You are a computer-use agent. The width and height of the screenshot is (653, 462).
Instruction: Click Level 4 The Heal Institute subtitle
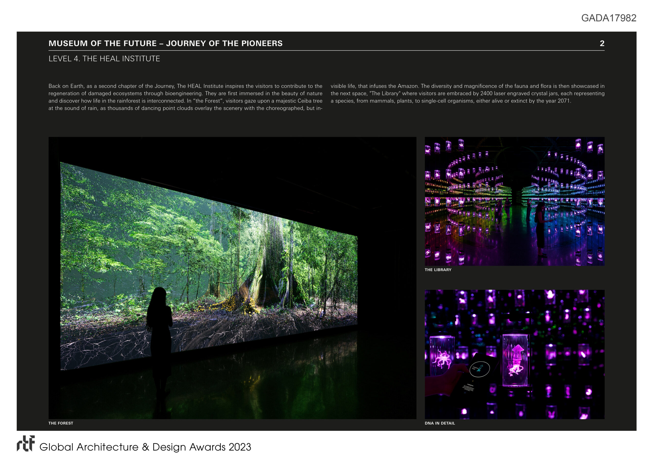click(x=104, y=59)
